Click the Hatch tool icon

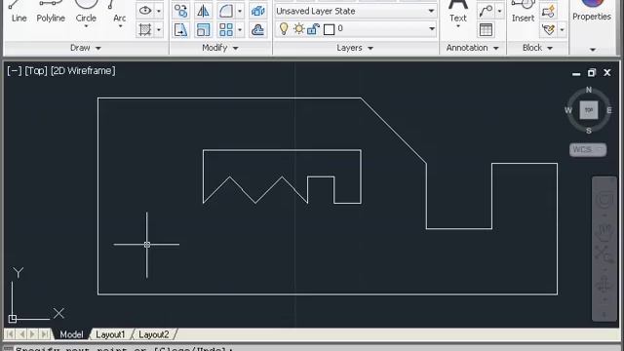point(145,30)
